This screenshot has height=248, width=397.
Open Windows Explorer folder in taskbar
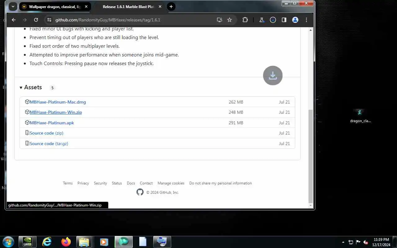[84, 242]
